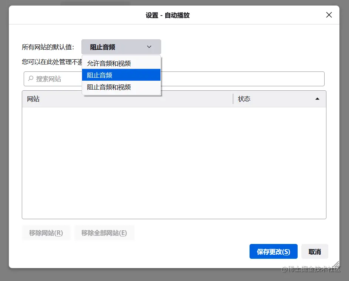Screen dimensions: 349x281
Task: Sort by the 状态 column header
Action: click(x=279, y=99)
